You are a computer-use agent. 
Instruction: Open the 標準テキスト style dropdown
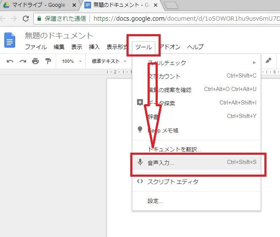click(x=109, y=61)
